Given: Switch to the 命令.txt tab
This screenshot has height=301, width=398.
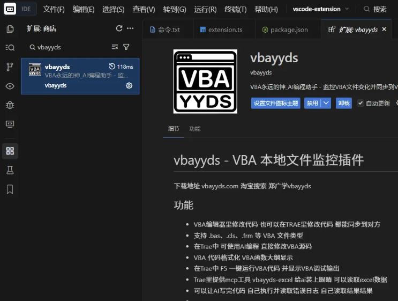Looking at the screenshot, I should pos(168,30).
